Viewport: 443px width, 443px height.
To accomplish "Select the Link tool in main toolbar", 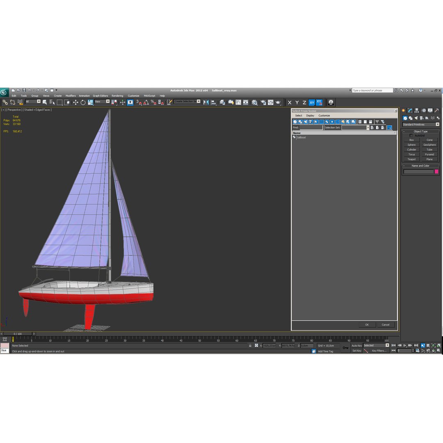I will [5, 102].
